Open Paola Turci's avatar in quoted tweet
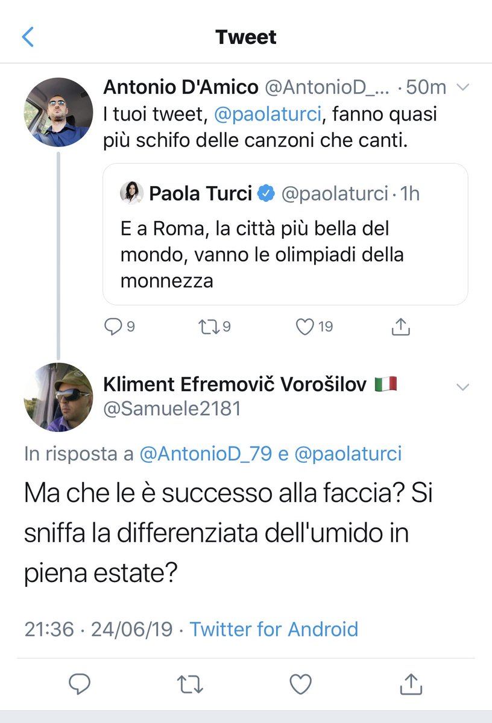492x723 pixels. [131, 193]
